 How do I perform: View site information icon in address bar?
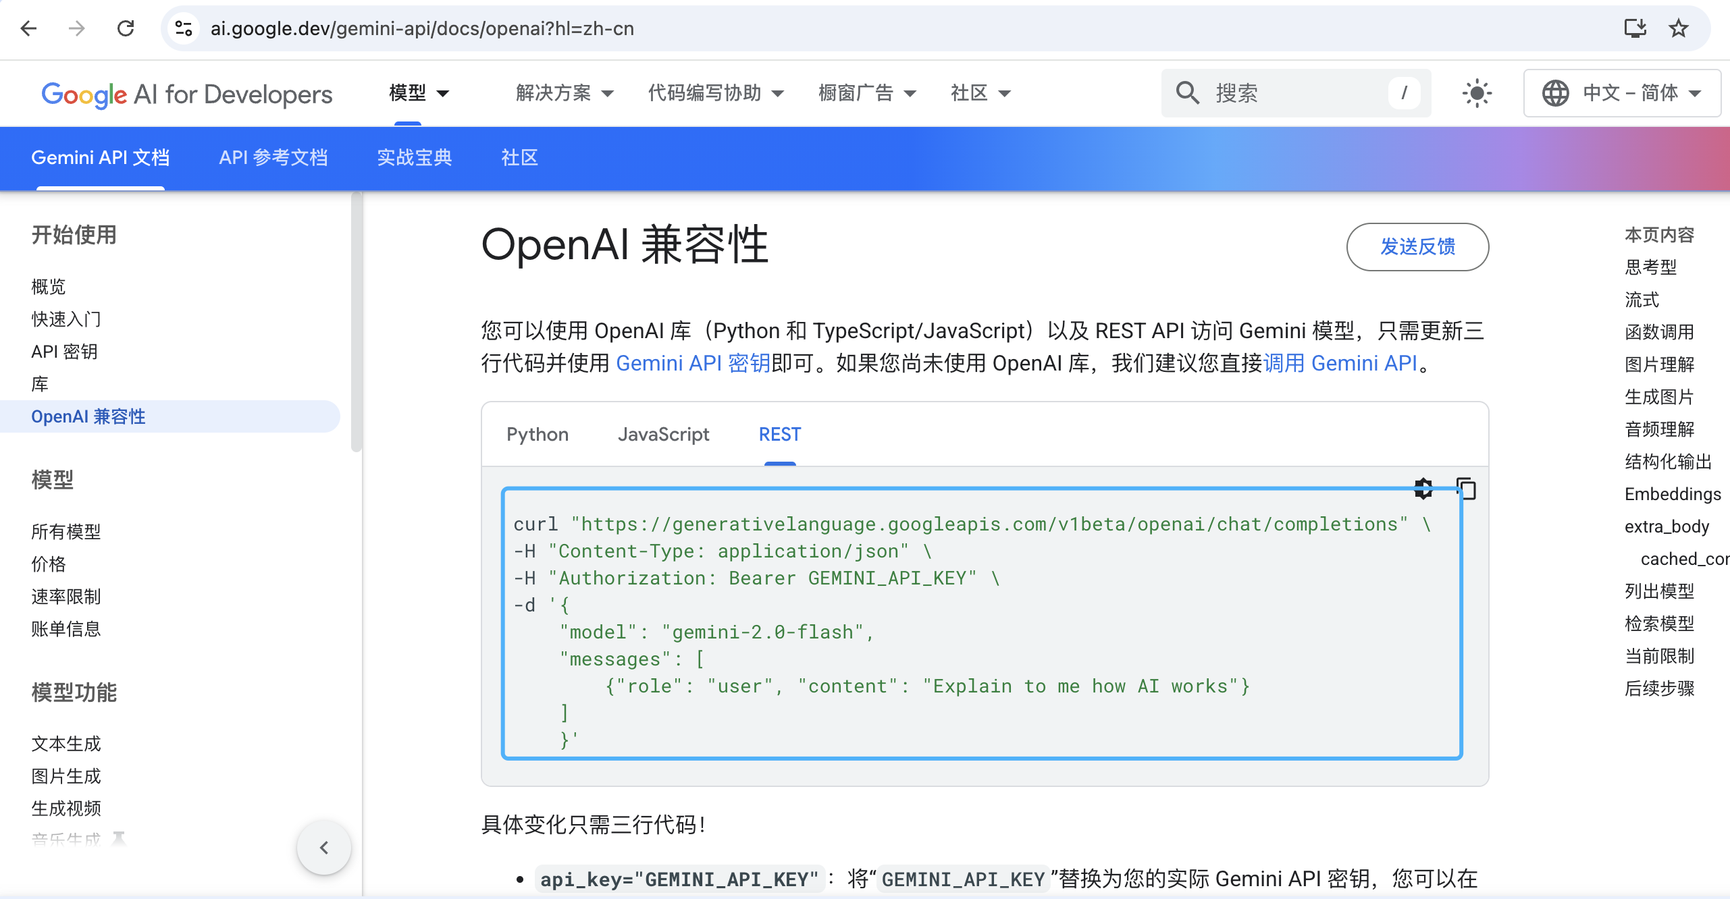click(x=184, y=28)
